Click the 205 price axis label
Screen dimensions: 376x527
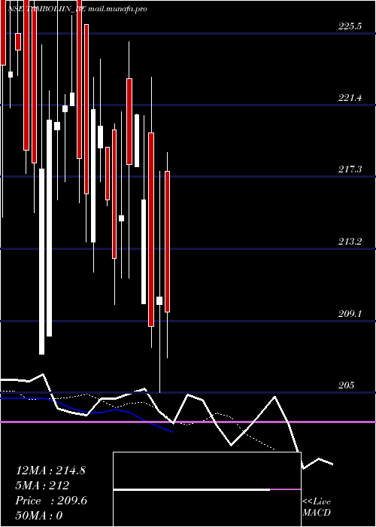pyautogui.click(x=346, y=385)
